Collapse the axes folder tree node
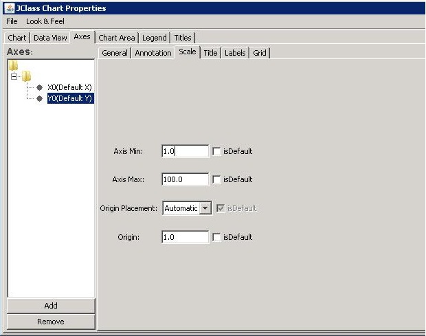The height and width of the screenshot is (336, 426). pyautogui.click(x=14, y=76)
